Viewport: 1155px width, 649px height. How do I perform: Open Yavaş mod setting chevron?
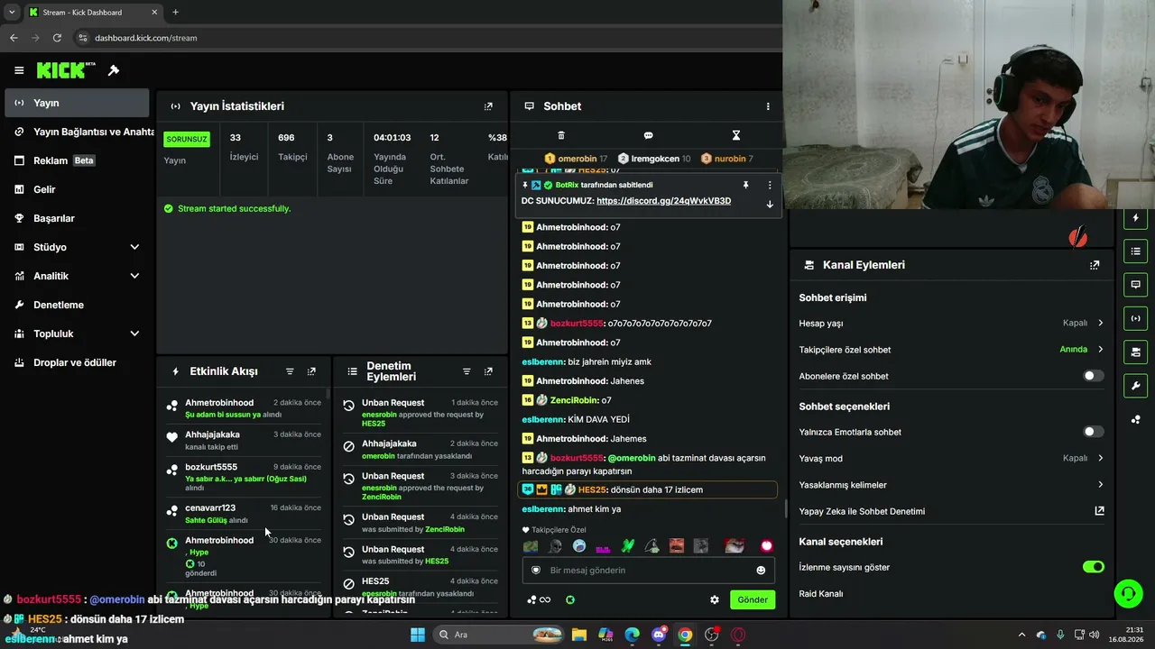(1100, 458)
